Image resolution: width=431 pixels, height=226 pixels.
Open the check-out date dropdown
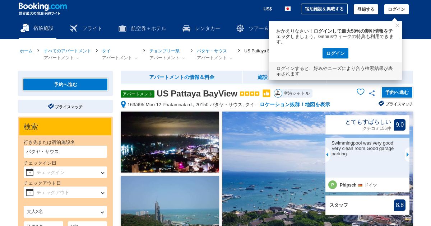[x=65, y=192]
